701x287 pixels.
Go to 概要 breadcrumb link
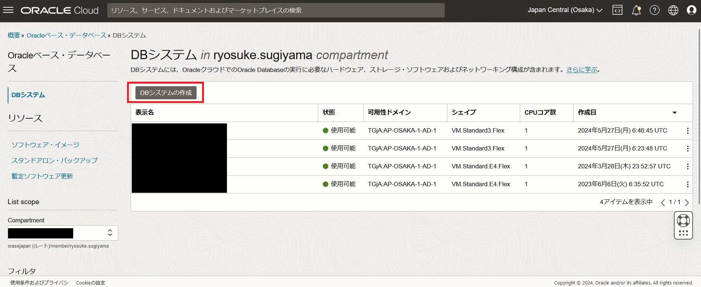tap(14, 35)
